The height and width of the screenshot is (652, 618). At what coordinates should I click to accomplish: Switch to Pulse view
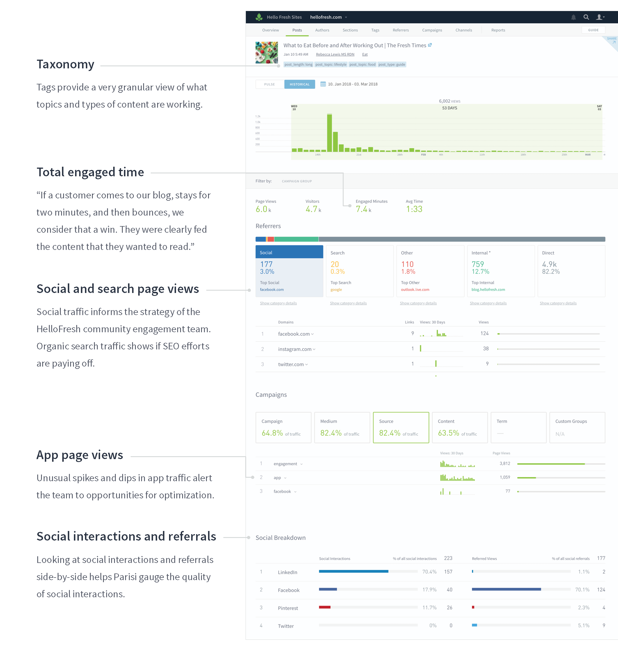click(x=270, y=84)
